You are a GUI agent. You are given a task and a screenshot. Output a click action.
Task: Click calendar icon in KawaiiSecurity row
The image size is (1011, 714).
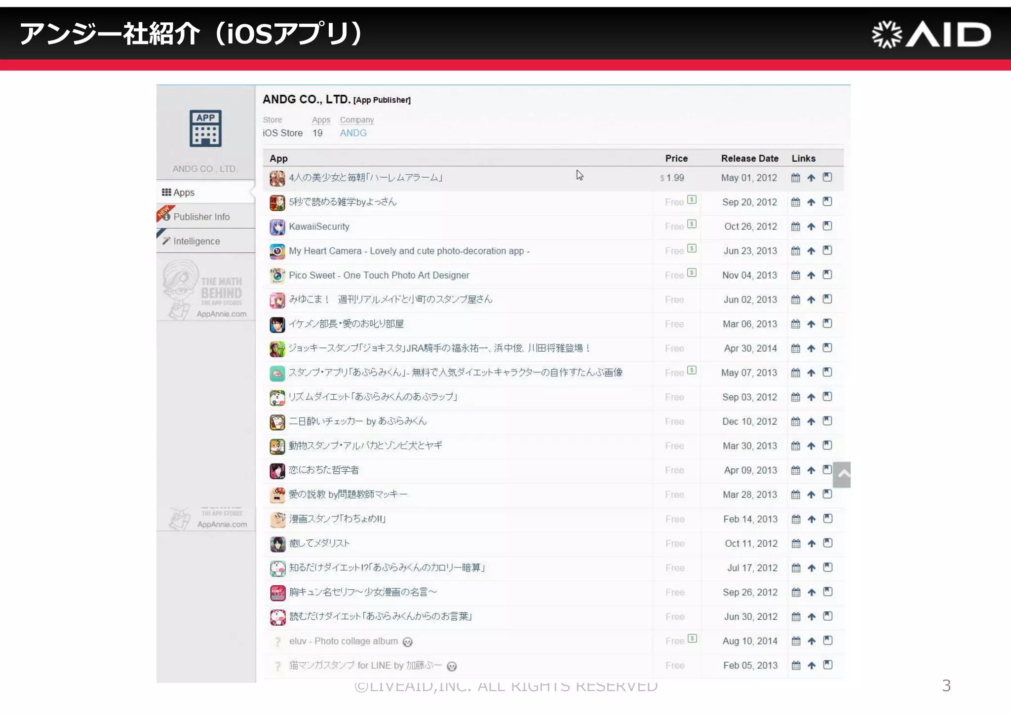click(795, 226)
